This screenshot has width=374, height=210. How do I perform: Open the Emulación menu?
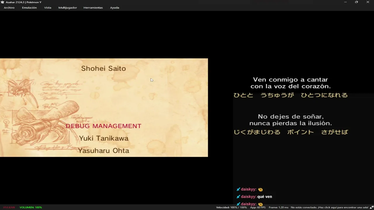29,8
